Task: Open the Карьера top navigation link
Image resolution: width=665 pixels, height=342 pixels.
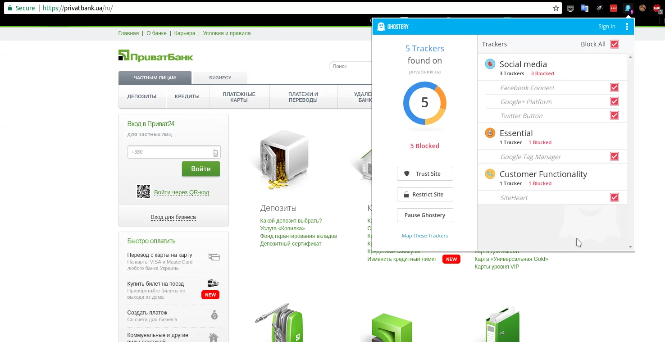Action: [185, 33]
